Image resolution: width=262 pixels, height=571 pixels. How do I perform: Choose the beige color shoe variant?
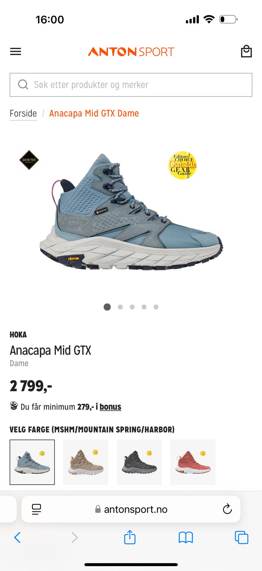85,462
